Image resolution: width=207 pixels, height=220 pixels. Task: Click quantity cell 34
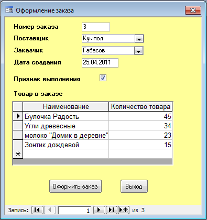140,126
